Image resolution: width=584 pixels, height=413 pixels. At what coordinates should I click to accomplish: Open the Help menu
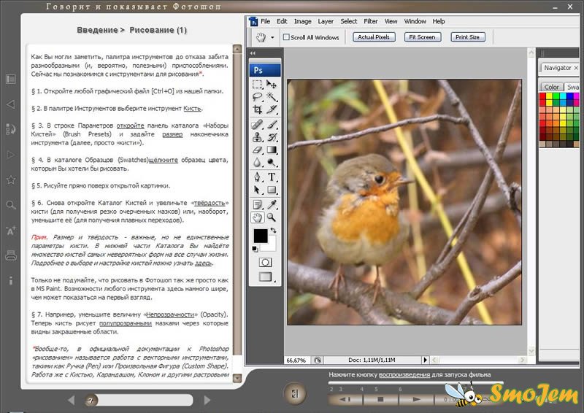pos(439,22)
